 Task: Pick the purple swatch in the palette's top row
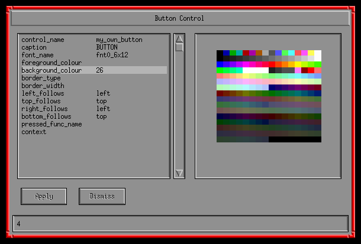(x=252, y=53)
